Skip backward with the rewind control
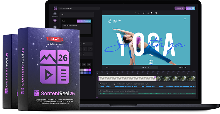The width and height of the screenshot is (220, 114). click(x=143, y=67)
